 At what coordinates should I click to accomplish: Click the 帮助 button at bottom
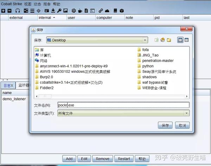tap(142, 159)
